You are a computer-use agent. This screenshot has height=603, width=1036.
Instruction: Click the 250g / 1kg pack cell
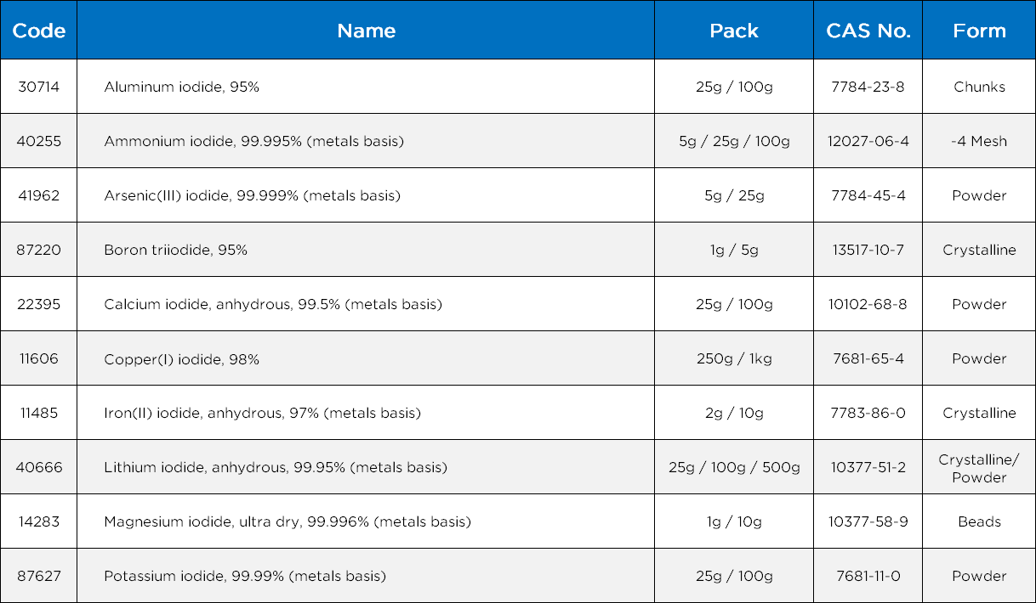point(733,358)
